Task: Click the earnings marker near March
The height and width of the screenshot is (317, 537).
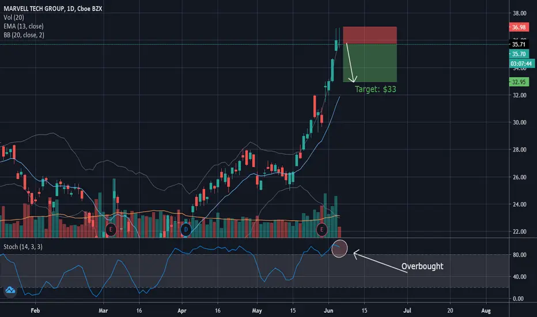Action: (x=111, y=229)
